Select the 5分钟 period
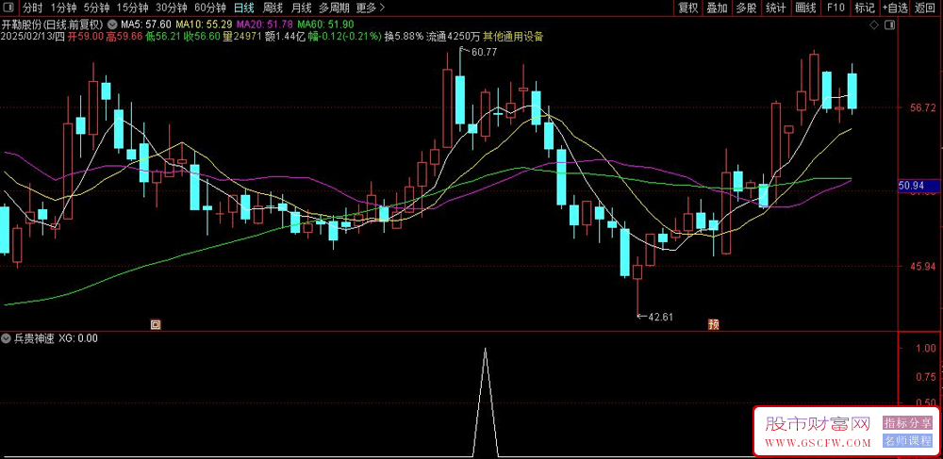Viewport: 943px width, 459px height. (96, 8)
